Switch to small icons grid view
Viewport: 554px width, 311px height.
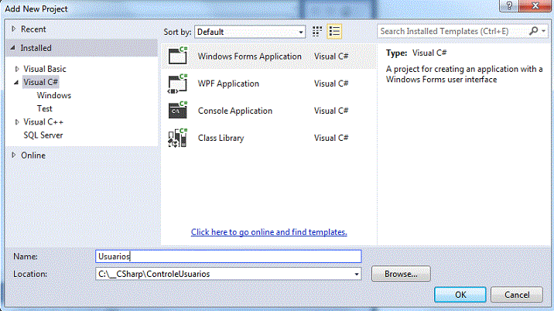pos(317,32)
